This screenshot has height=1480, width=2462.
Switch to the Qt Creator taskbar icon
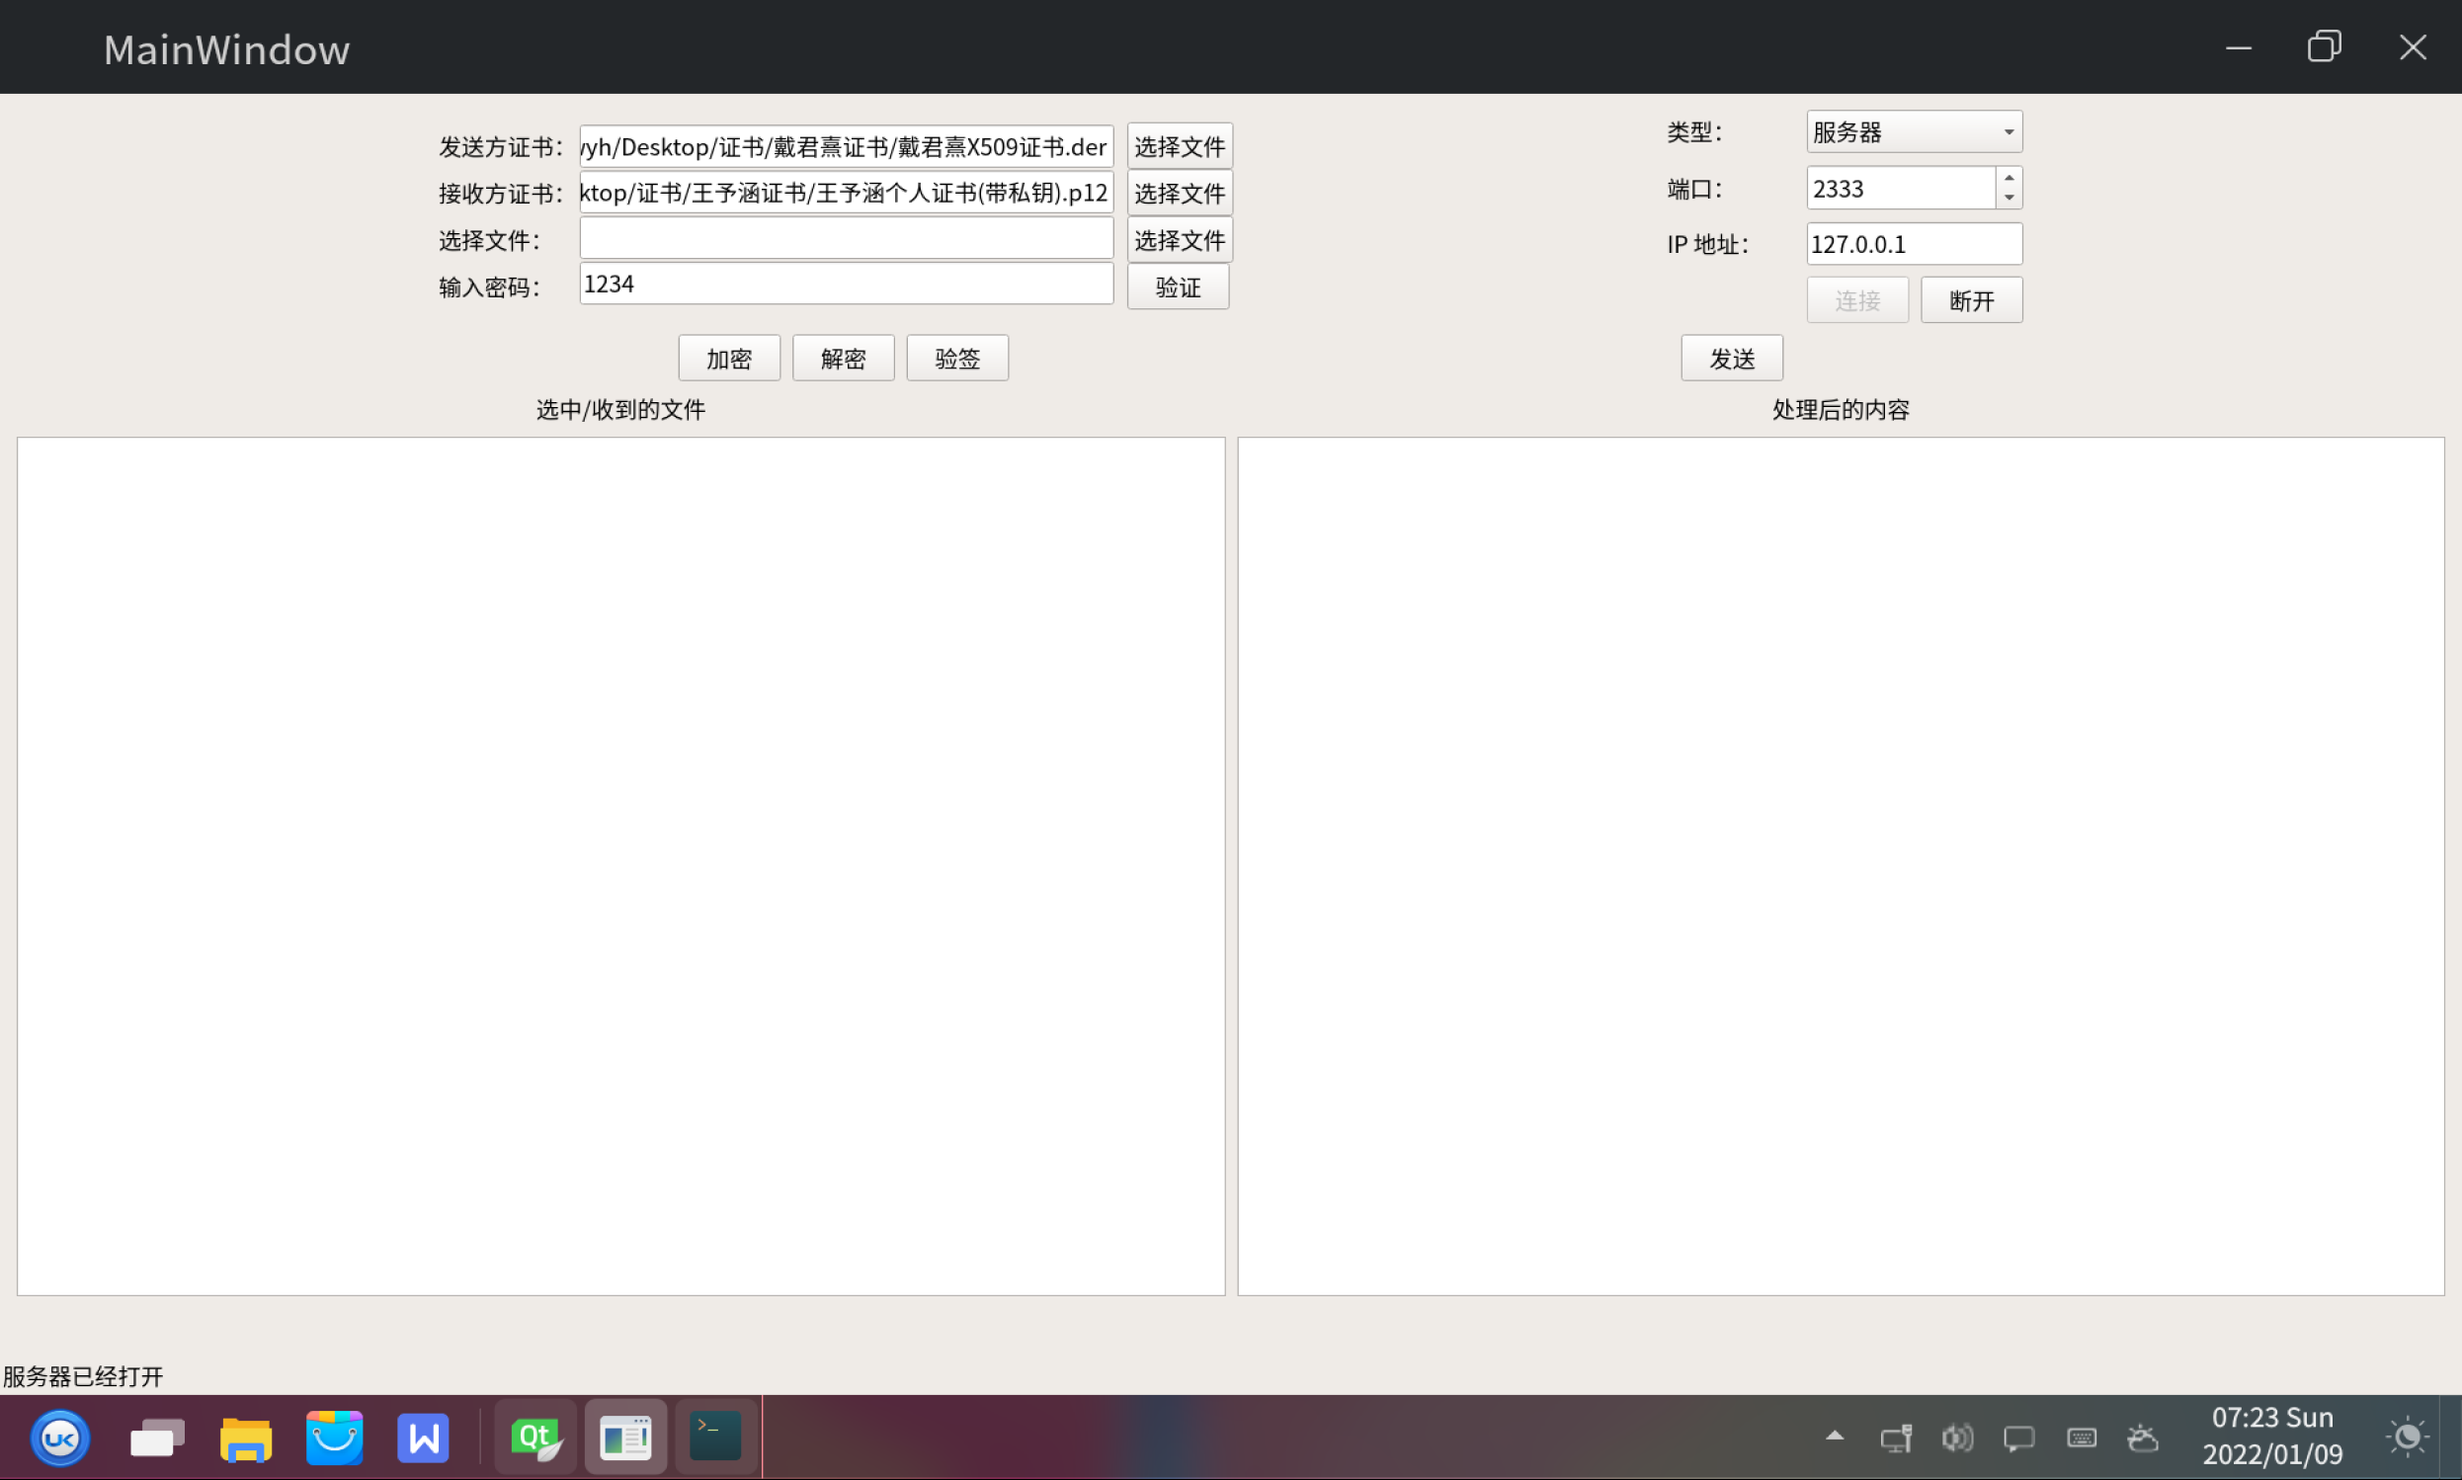(535, 1438)
